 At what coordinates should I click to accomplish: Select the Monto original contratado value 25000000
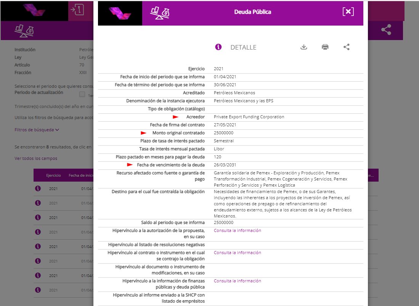pos(223,133)
